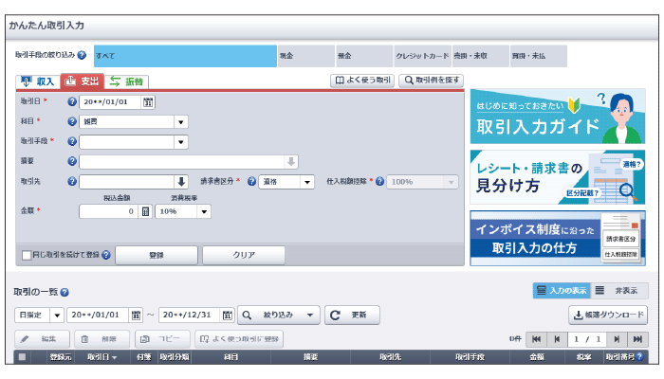Open the 絞り込み filter dropdown
The image size is (664, 379).
[x=279, y=316]
